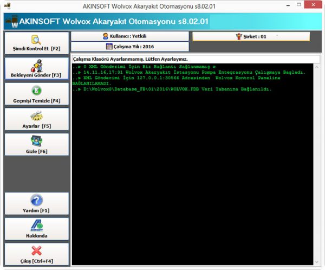Click the Hakkında AKINSOFT logo icon

click(36, 226)
